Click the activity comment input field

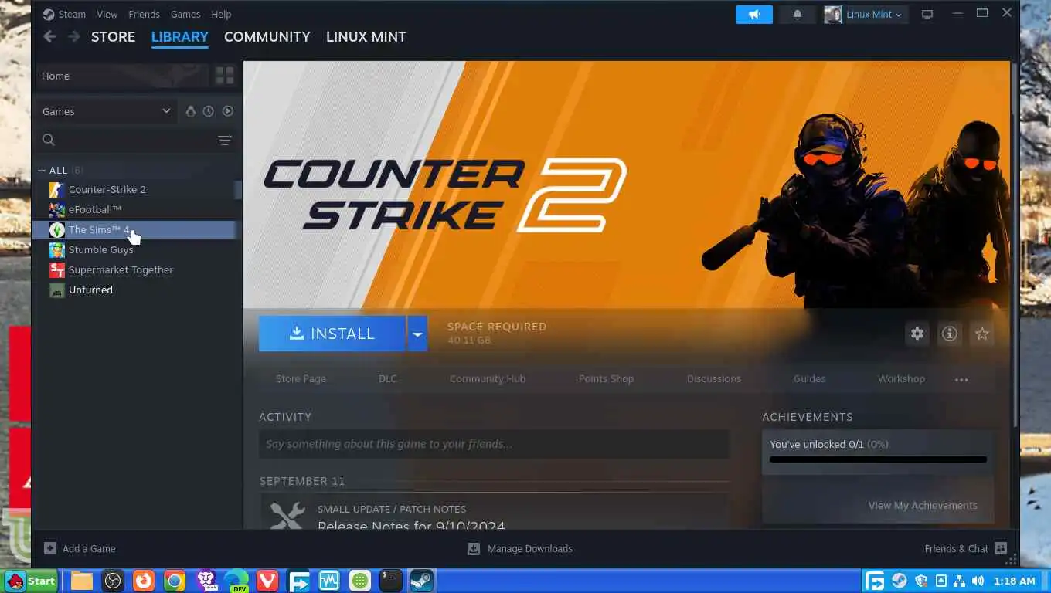(494, 444)
